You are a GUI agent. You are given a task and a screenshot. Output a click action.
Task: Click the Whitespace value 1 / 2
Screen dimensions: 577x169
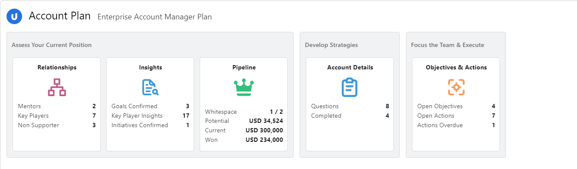tap(276, 112)
